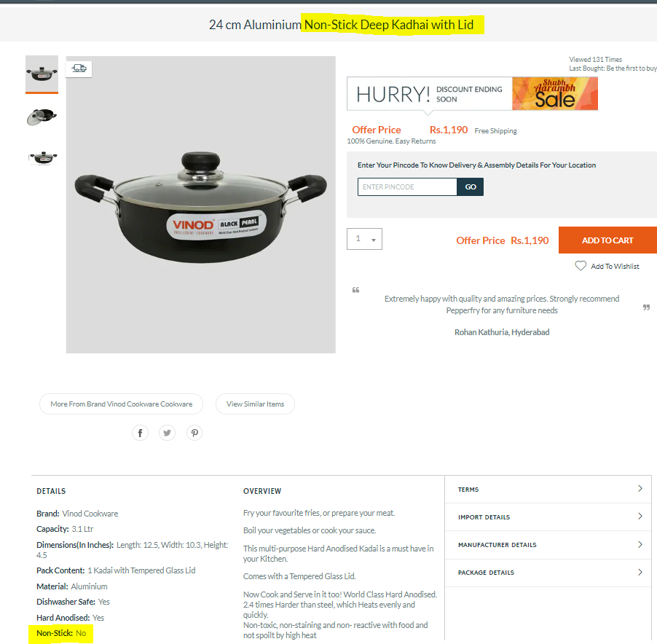Open the quantity dropdown
Viewport: 657px width, 644px height.
click(x=364, y=239)
